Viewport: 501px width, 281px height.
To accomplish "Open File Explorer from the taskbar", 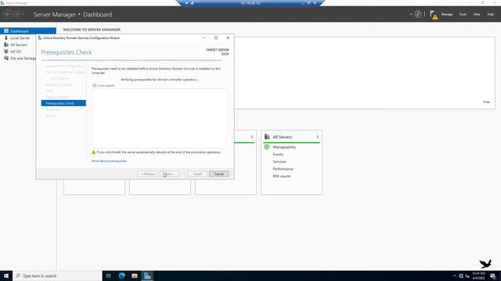I will [135, 276].
